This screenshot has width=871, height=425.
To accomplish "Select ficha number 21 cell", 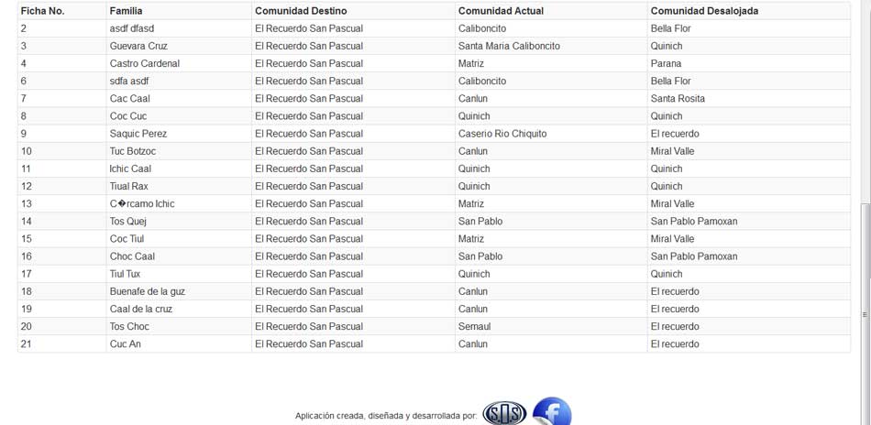I will (61, 344).
